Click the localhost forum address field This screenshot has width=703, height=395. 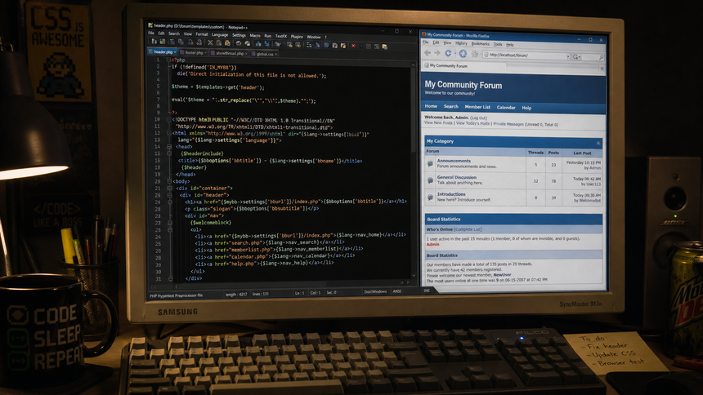pyautogui.click(x=526, y=55)
